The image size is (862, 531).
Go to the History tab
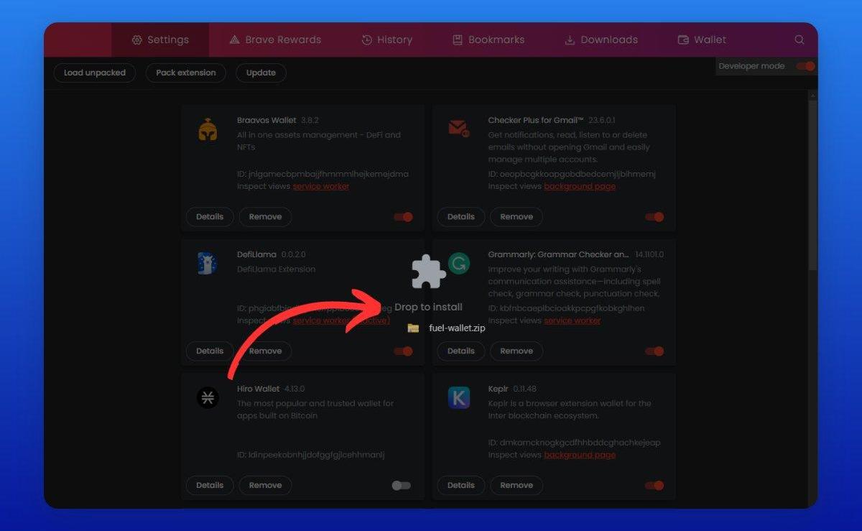coord(386,40)
